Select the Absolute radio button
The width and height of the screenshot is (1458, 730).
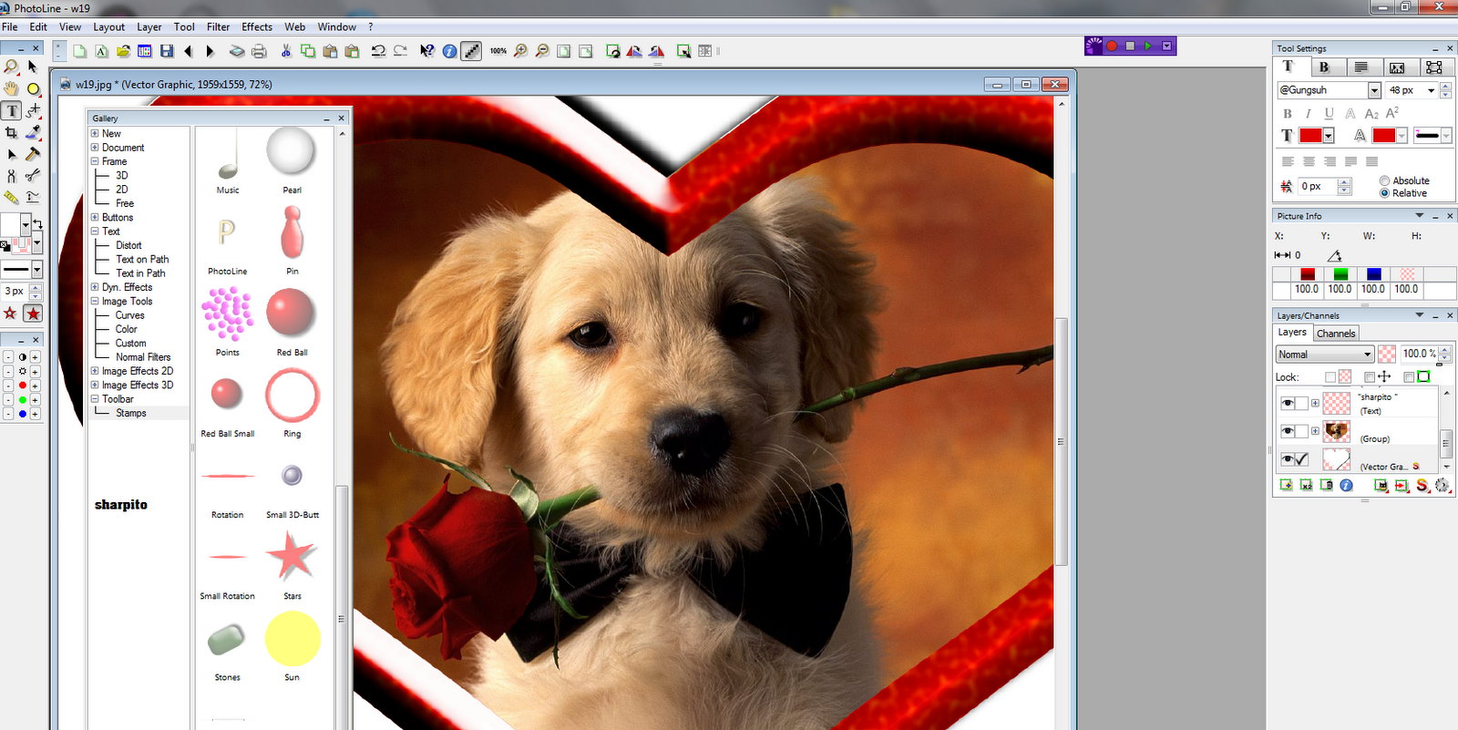(x=1384, y=180)
